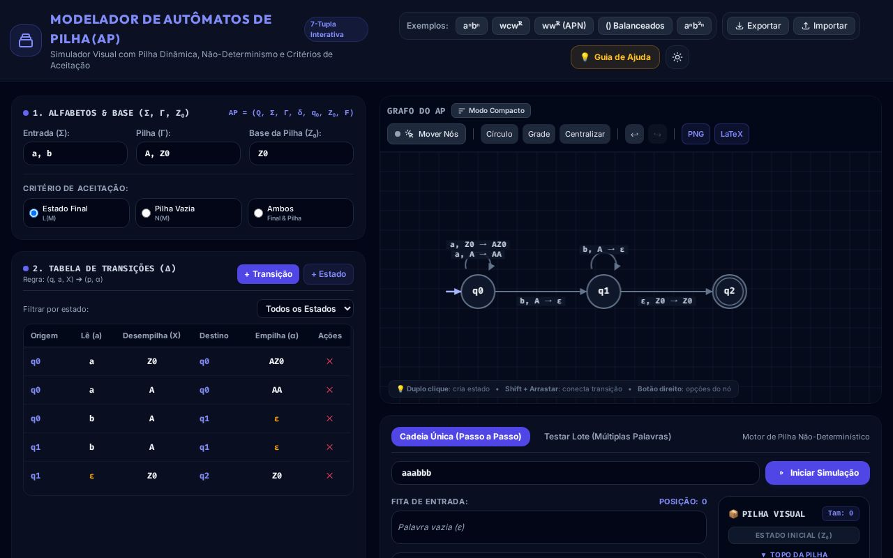Load the wcwᴿ example
The image size is (893, 558).
511,26
